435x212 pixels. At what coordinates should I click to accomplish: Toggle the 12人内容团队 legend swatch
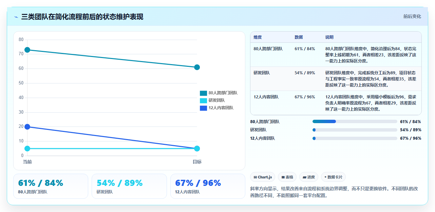pos(203,108)
